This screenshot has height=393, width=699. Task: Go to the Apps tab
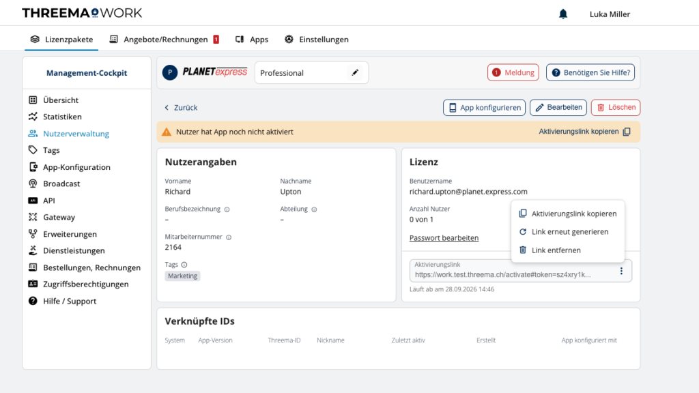(x=252, y=39)
